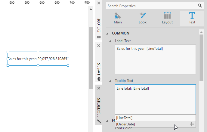Switch to the Look properties tab
The image size is (207, 132).
click(143, 18)
